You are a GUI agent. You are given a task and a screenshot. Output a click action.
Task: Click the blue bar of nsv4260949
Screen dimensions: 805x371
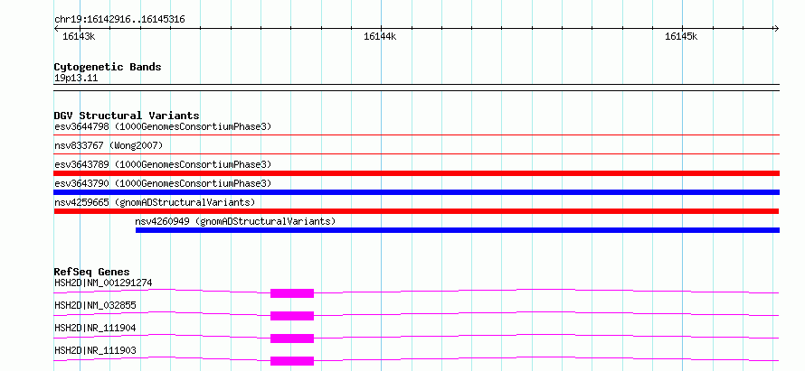[x=458, y=230]
